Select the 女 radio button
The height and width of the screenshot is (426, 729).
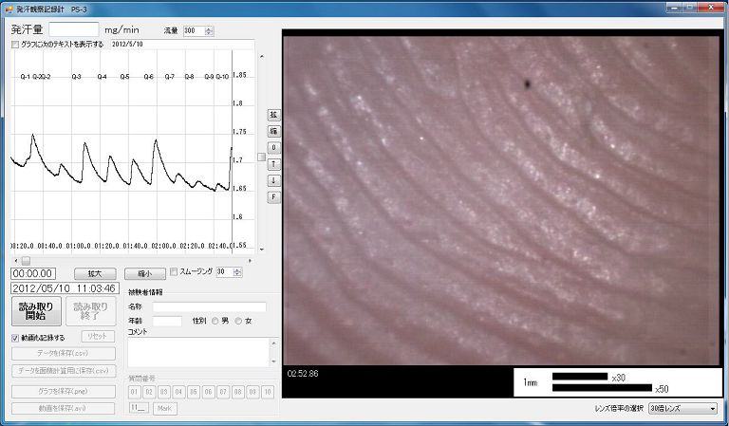[x=238, y=321]
